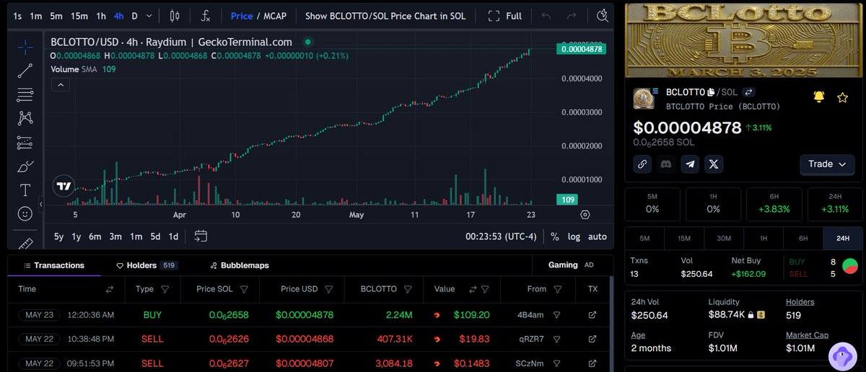Open the candlestick chart style picker
The height and width of the screenshot is (372, 866).
(x=174, y=16)
